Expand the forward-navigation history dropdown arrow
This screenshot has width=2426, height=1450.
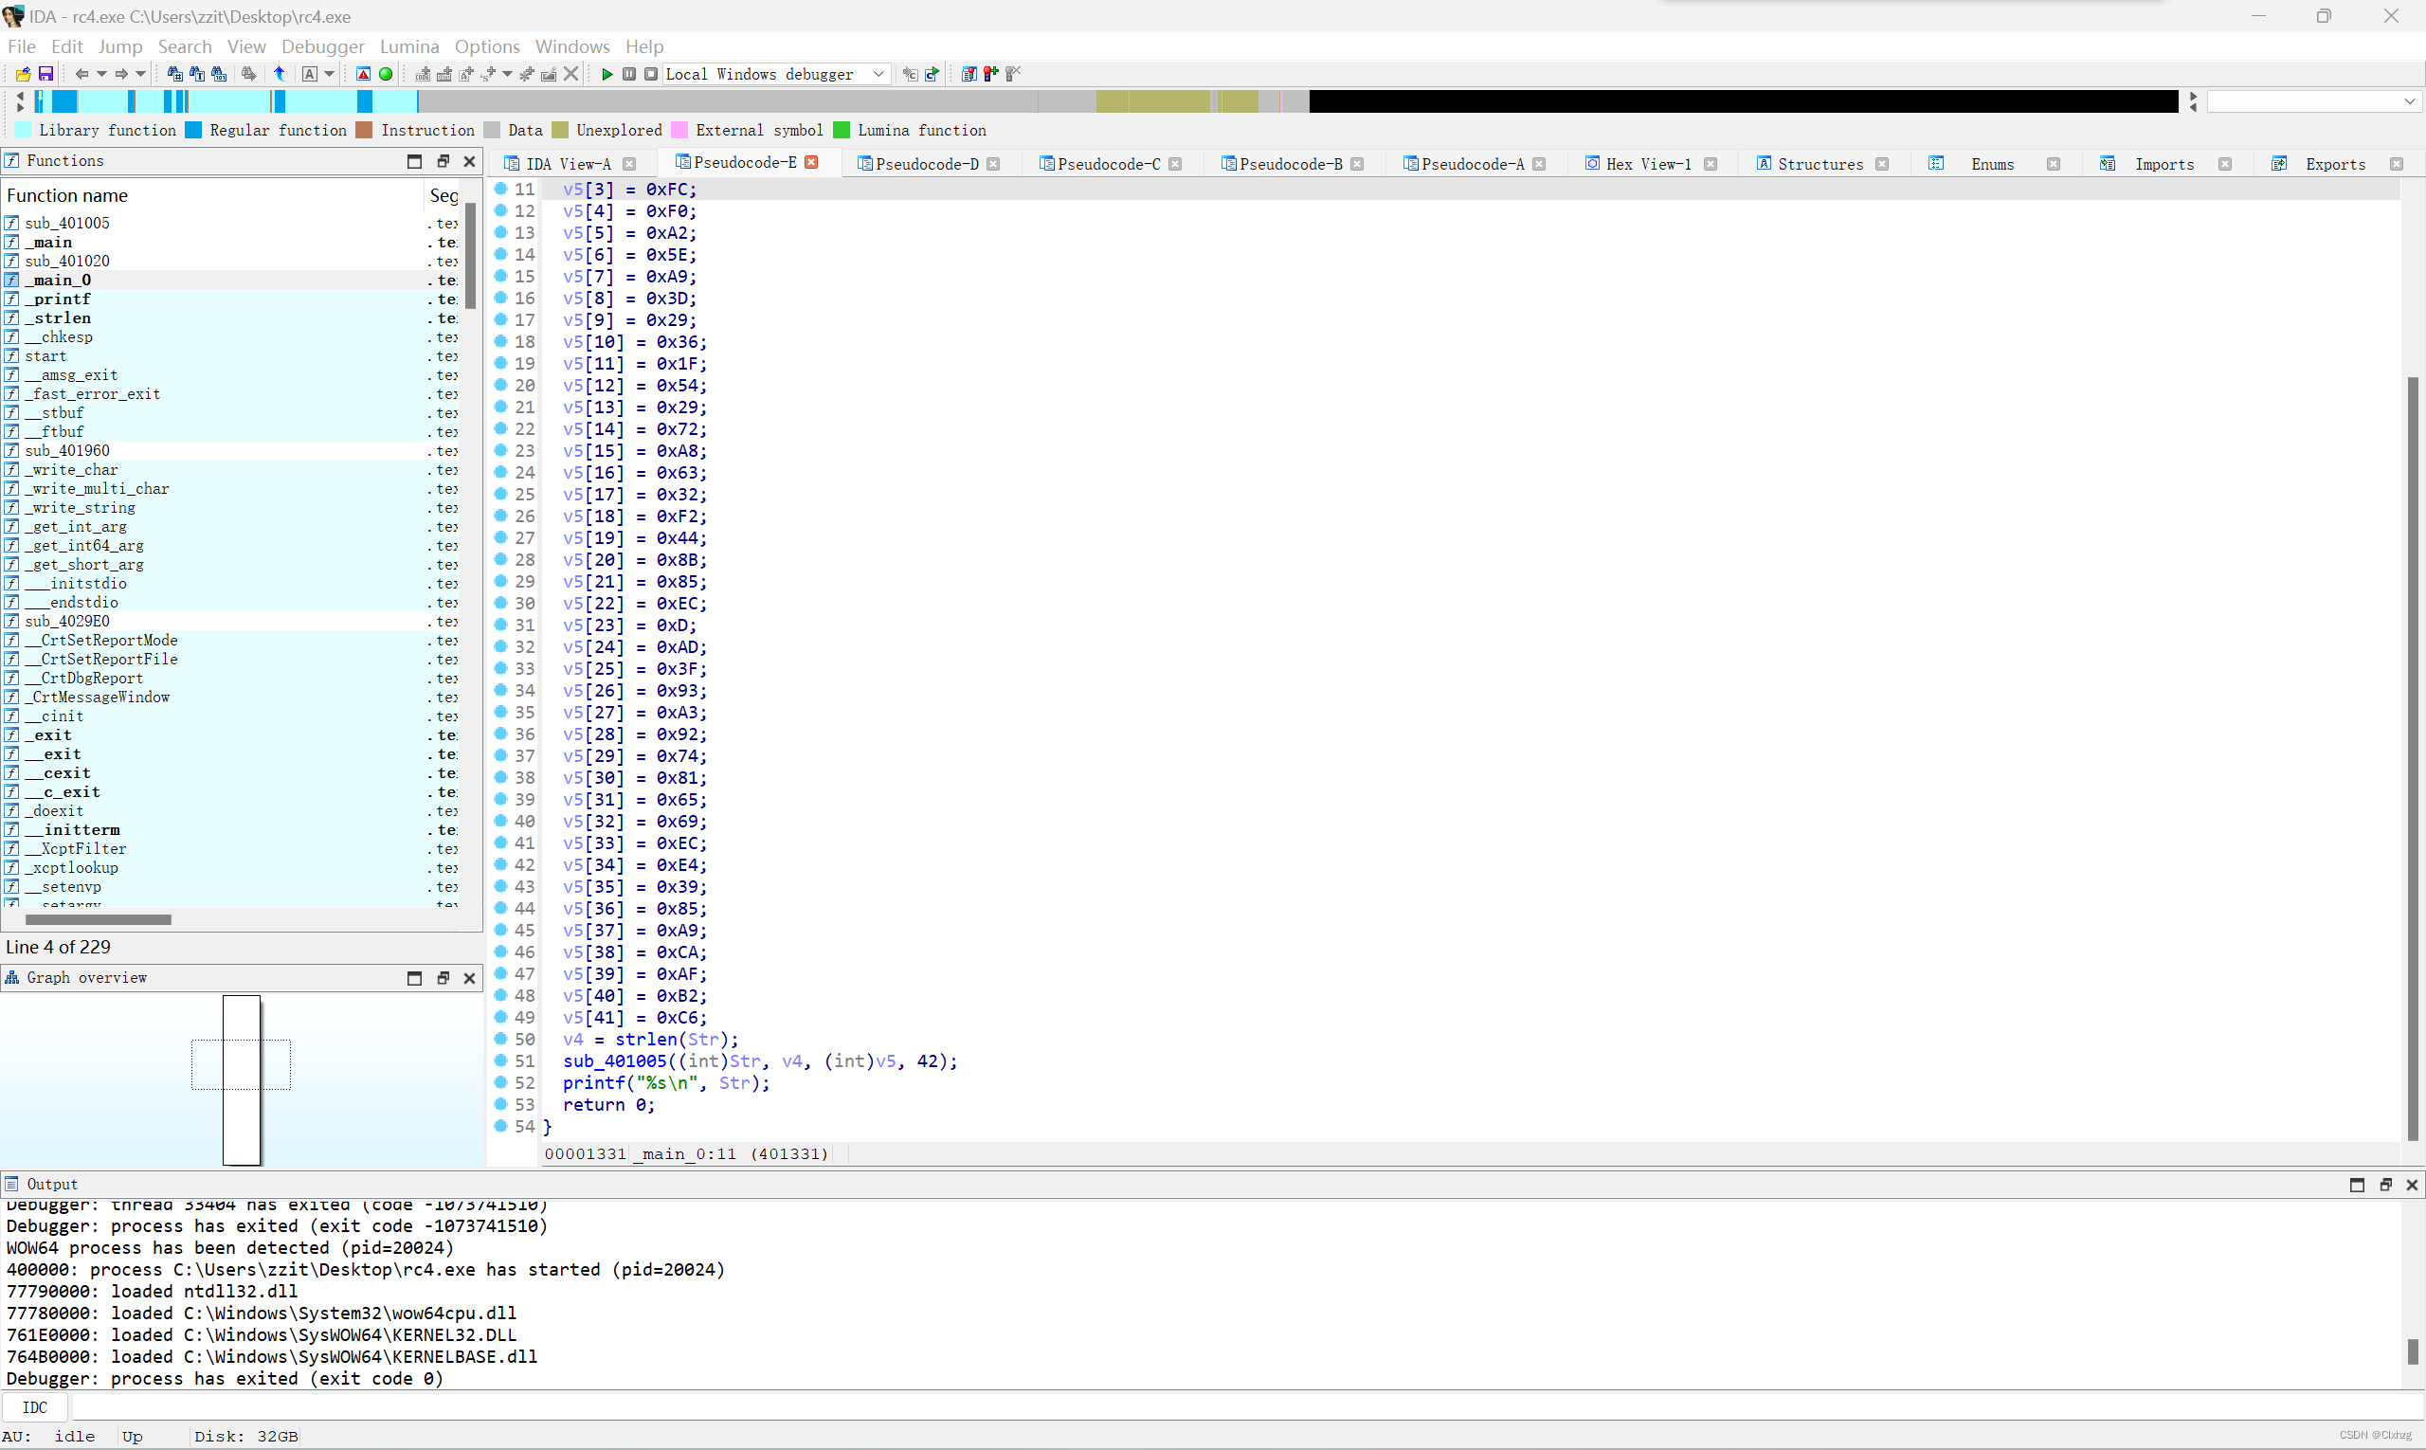point(139,73)
